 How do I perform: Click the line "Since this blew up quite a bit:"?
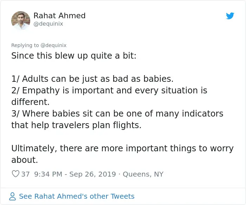(73, 56)
